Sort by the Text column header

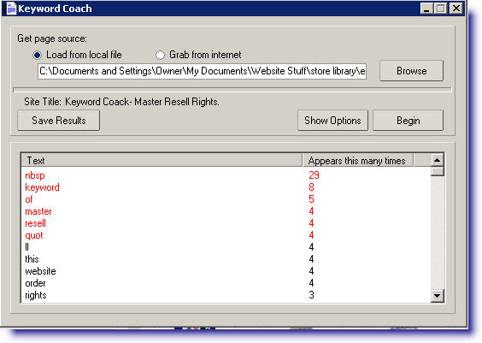coord(162,160)
